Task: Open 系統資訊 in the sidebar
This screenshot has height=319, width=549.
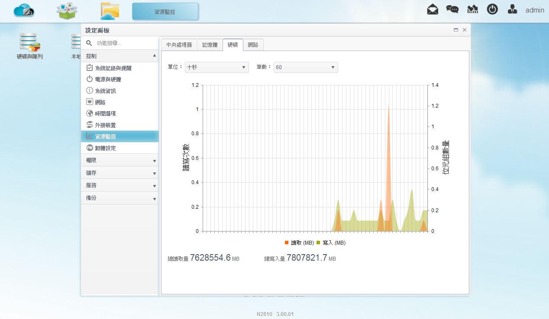Action: coord(120,91)
